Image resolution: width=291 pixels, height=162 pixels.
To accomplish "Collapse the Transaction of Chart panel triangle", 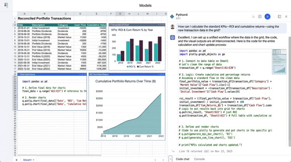I will [110, 25].
